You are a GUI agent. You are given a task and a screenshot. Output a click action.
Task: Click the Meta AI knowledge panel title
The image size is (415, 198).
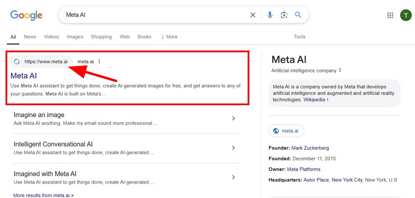point(289,60)
